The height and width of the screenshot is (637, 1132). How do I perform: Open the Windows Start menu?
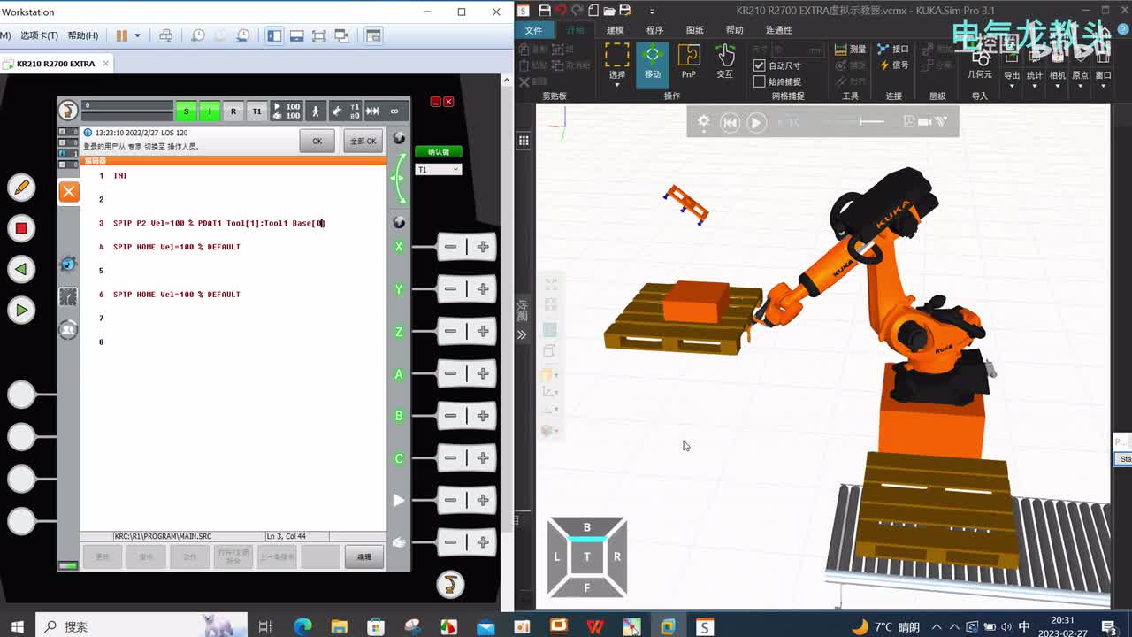click(17, 626)
